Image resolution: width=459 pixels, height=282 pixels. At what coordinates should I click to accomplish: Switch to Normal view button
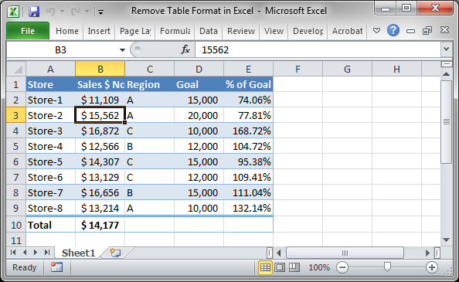click(265, 267)
